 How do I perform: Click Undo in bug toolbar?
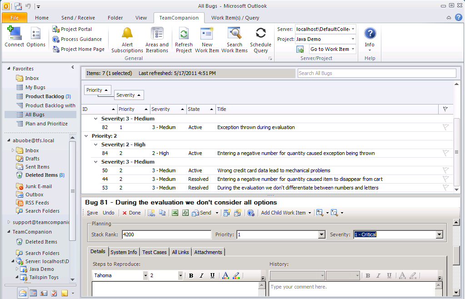coord(108,213)
